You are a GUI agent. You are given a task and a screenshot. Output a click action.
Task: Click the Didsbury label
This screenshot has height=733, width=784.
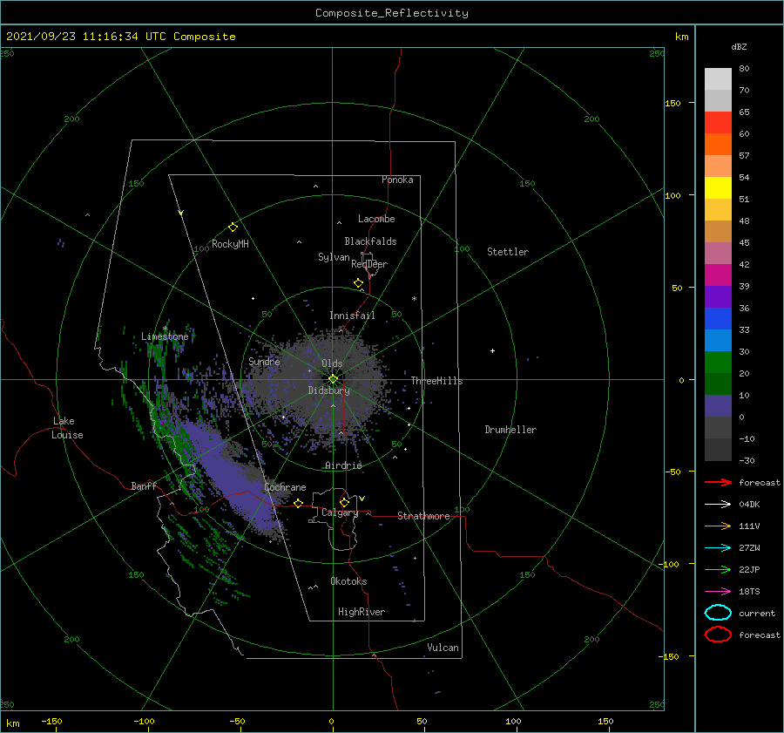[329, 390]
